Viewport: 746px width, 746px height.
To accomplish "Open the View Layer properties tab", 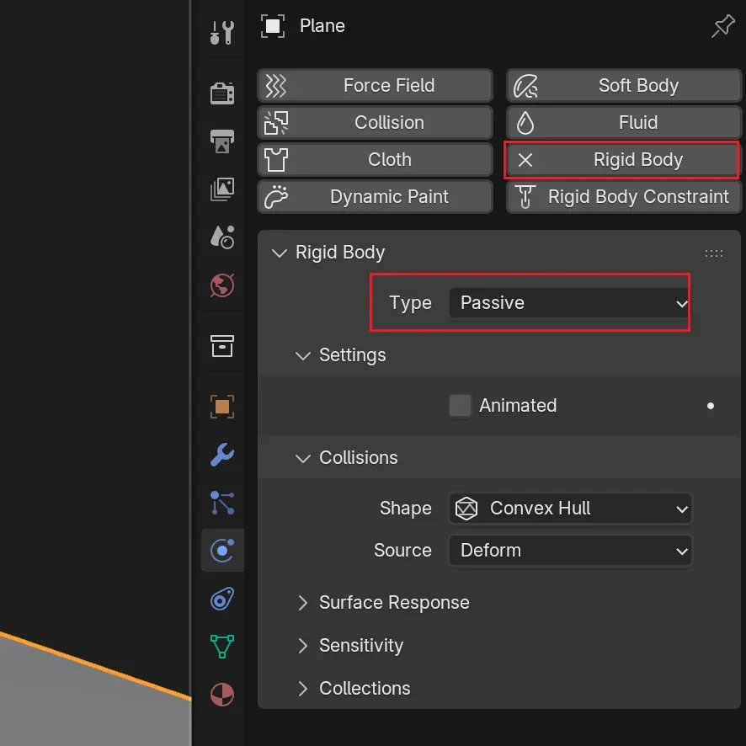I will [x=222, y=189].
